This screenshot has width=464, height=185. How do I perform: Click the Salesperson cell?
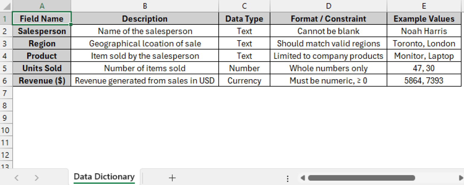point(42,31)
